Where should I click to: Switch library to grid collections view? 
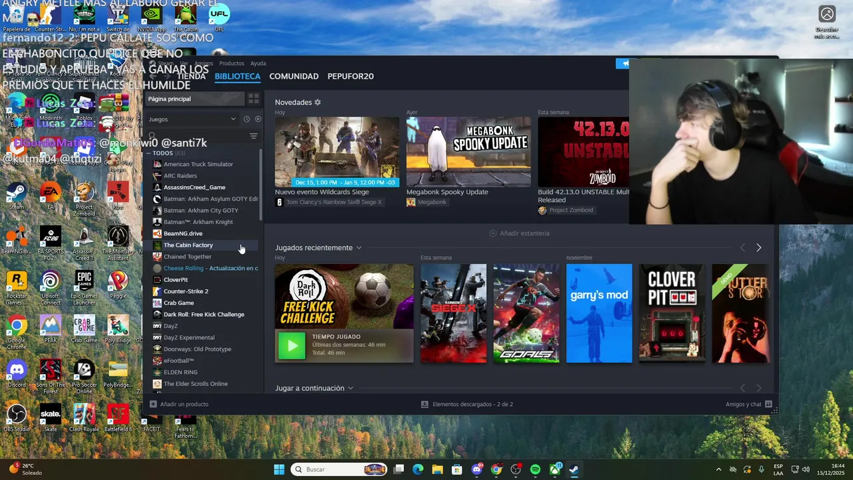(x=253, y=99)
